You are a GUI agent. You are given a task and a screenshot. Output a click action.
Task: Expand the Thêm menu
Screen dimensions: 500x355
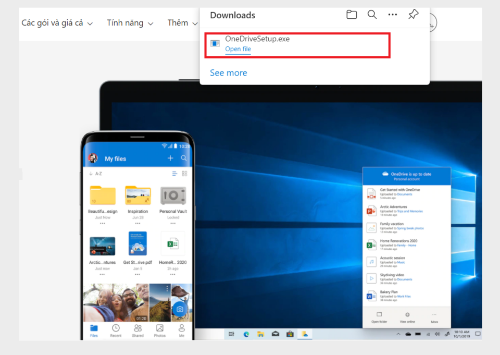click(x=183, y=23)
